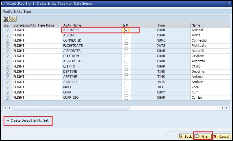Click the NUMC type cell
This screenshot has height=141, width=233.
pyautogui.click(x=161, y=40)
